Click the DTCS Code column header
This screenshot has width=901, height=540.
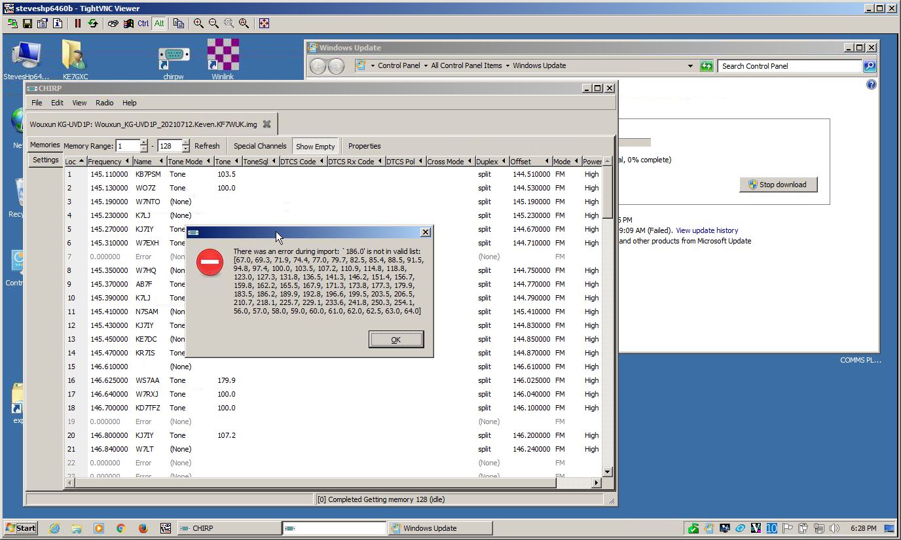303,162
